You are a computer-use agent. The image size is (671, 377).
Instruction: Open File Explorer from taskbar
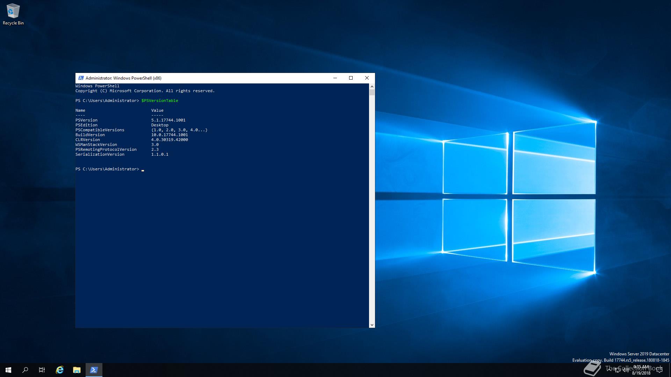click(77, 370)
